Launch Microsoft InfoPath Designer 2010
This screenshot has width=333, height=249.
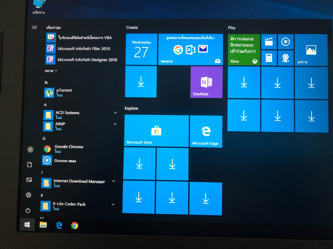click(82, 60)
